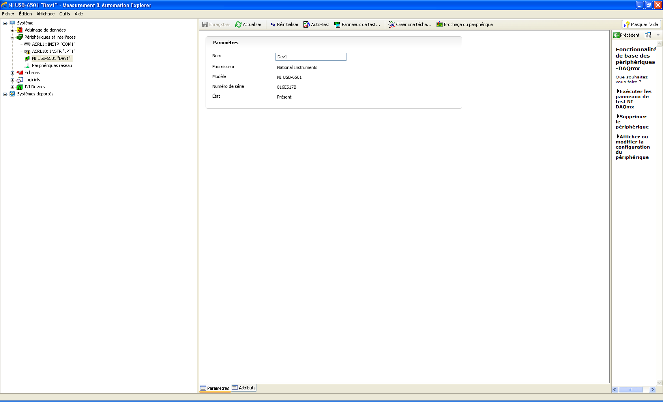Run Auto-test from the toolbar
663x402 pixels.
coord(316,24)
